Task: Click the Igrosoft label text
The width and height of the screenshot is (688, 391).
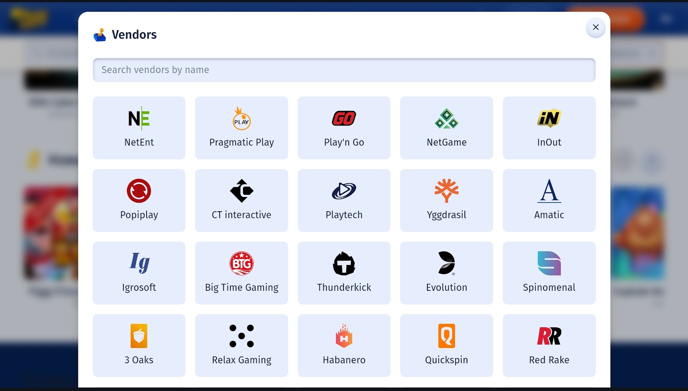Action: tap(139, 288)
